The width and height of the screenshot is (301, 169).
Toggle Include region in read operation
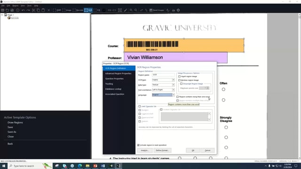(138, 145)
